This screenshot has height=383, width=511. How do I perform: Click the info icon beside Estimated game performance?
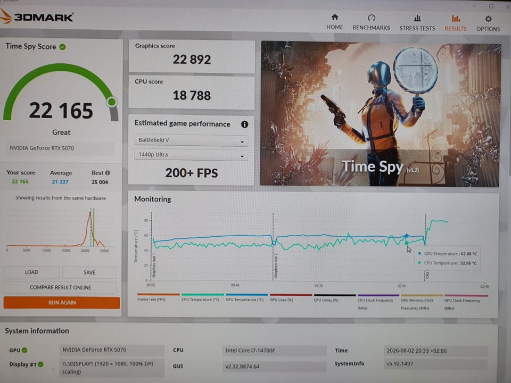(244, 124)
